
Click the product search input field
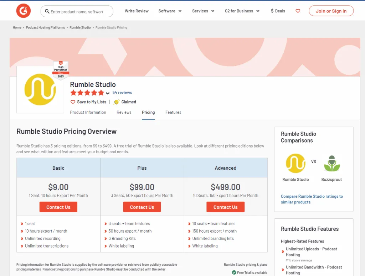click(77, 11)
